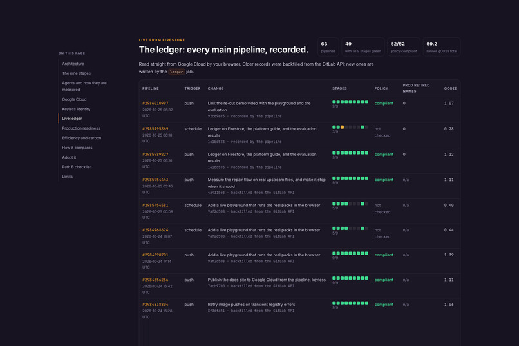This screenshot has height=346, width=519.
Task: Click the stages bar for 'Retry image pushes' row
Action: tap(350, 303)
